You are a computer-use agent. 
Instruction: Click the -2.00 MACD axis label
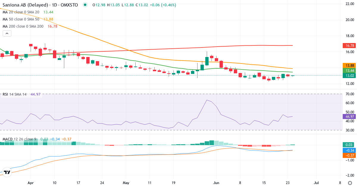349,175
